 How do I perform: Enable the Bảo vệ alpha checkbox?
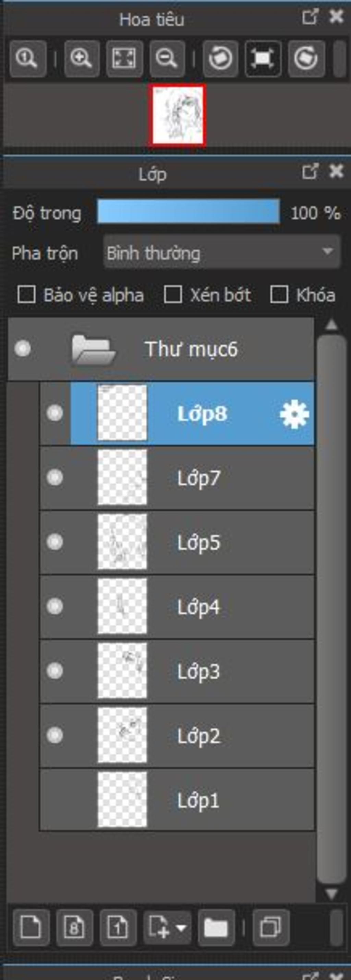point(27,295)
